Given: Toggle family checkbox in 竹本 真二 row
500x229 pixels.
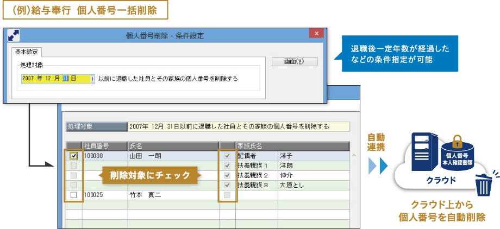Looking at the screenshot, I should 227,195.
